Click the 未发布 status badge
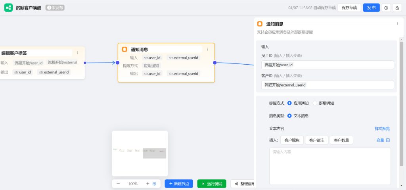The width and height of the screenshot is (406, 190). coord(55,8)
